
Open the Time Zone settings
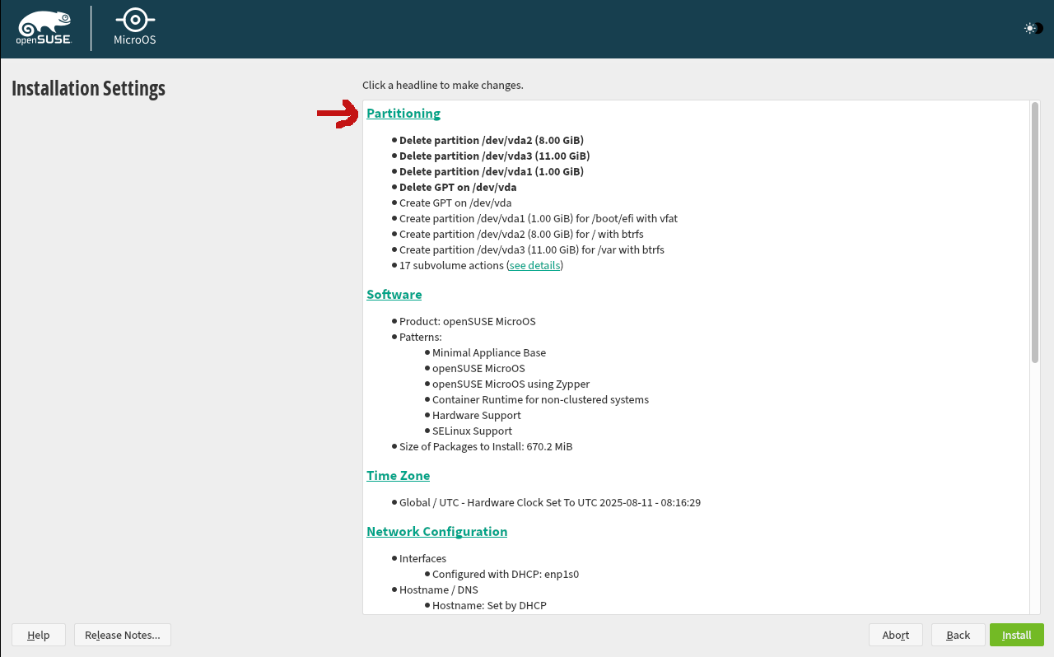398,475
